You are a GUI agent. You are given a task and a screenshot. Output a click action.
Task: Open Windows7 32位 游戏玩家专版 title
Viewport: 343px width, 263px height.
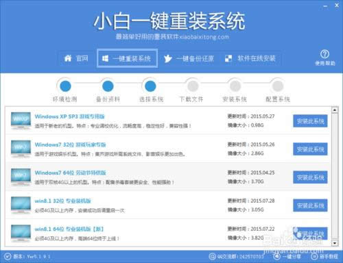click(70, 145)
